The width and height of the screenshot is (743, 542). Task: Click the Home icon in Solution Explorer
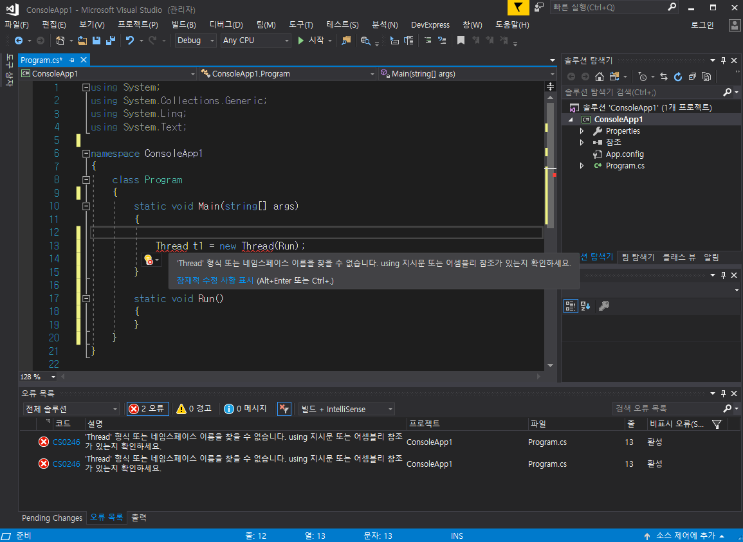click(600, 77)
